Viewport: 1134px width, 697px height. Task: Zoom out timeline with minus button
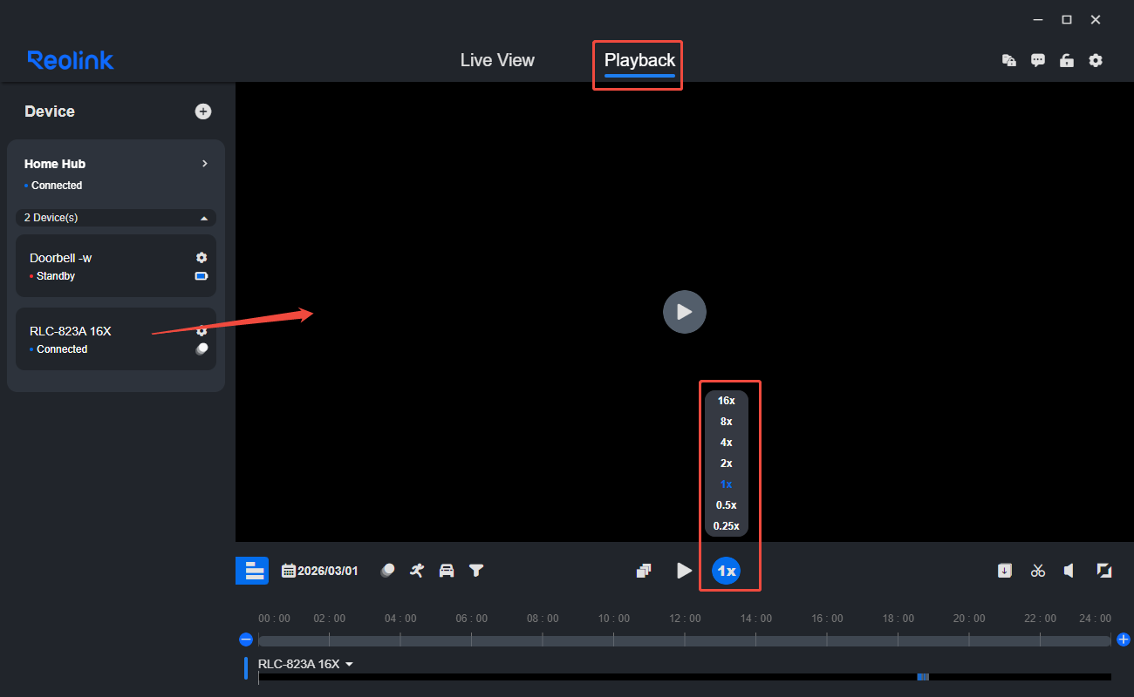(246, 639)
